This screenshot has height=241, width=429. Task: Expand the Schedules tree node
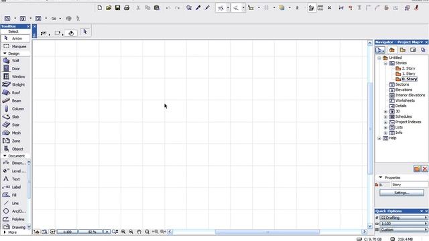pos(385,117)
